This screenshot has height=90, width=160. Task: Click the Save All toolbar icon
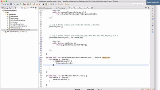click(8, 4)
